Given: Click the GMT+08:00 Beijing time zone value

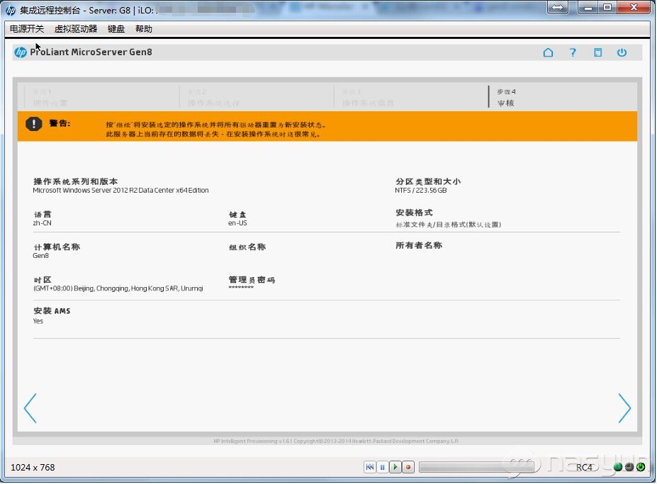Looking at the screenshot, I should (118, 288).
